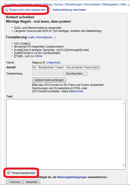The height and width of the screenshot is (185, 130).
Task: Click the 'Magnus M.' name text
Action: pyautogui.click(x=39, y=62)
